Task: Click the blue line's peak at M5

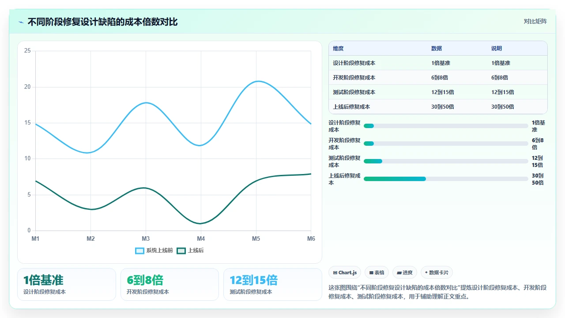Action: click(257, 81)
